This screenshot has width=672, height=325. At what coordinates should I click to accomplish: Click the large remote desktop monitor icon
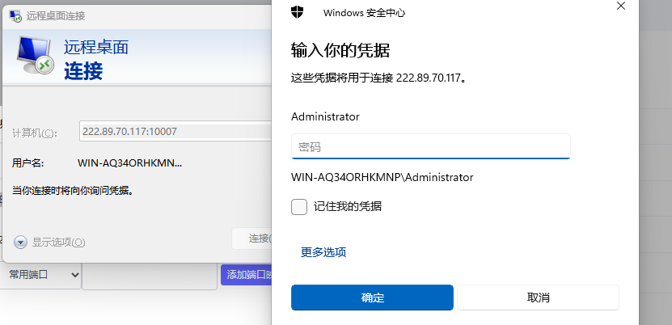(x=35, y=55)
